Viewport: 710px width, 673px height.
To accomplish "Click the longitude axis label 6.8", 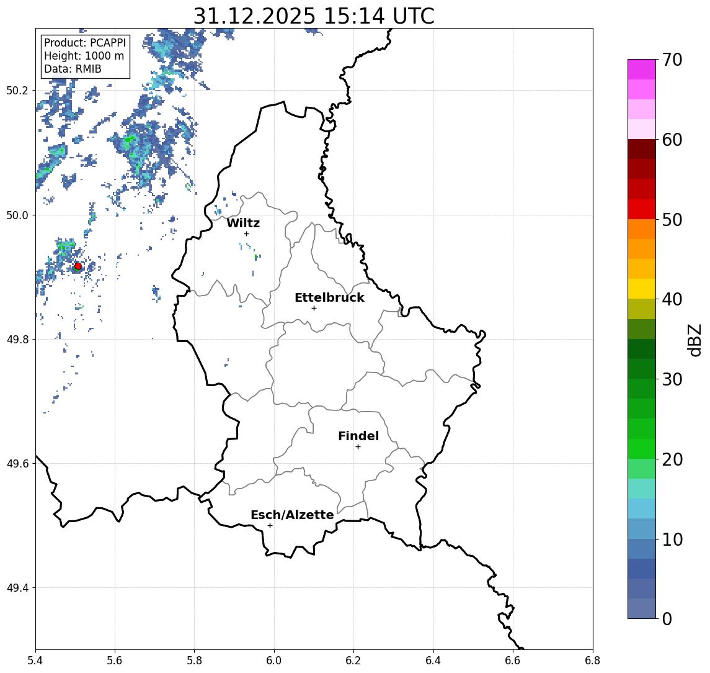I will point(593,661).
